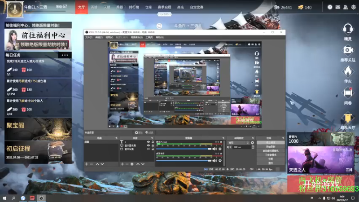Move source up with the OBS sources up arrow
Screen dimensions: 359x202
tap(138, 164)
